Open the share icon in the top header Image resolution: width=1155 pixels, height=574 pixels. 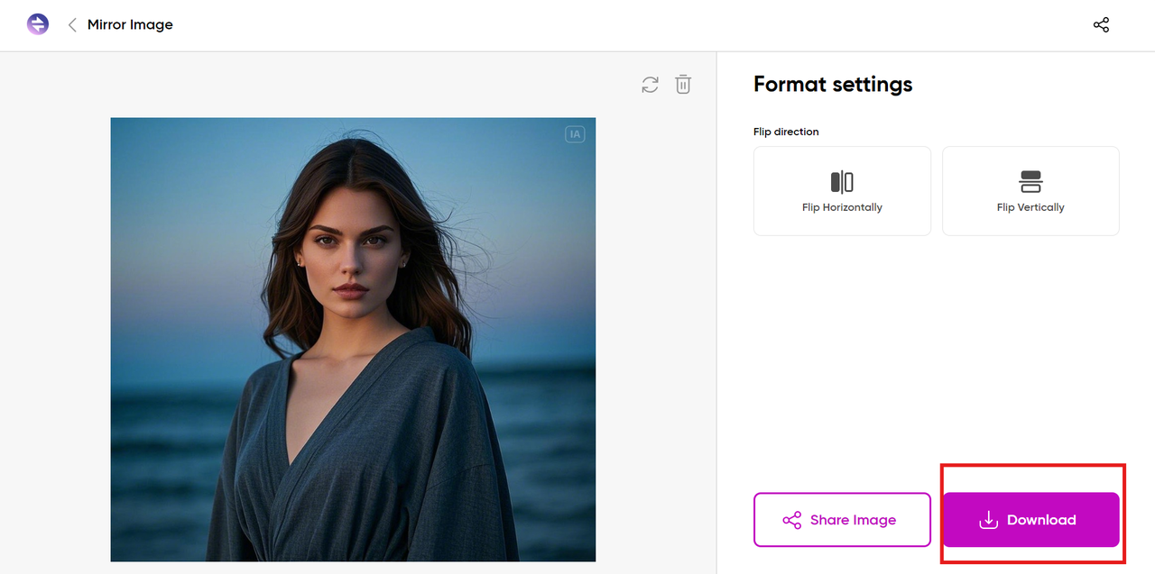point(1101,25)
